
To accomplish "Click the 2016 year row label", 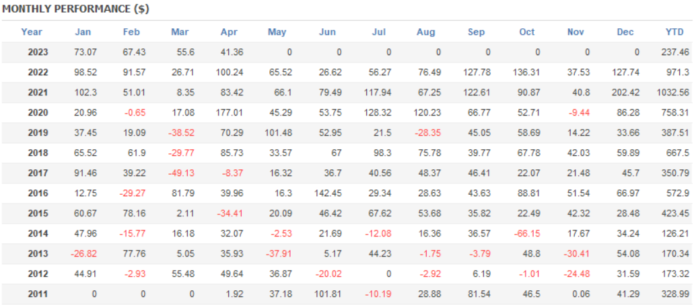I will click(39, 193).
